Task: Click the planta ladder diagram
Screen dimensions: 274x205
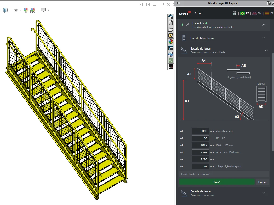Action: coord(261,94)
